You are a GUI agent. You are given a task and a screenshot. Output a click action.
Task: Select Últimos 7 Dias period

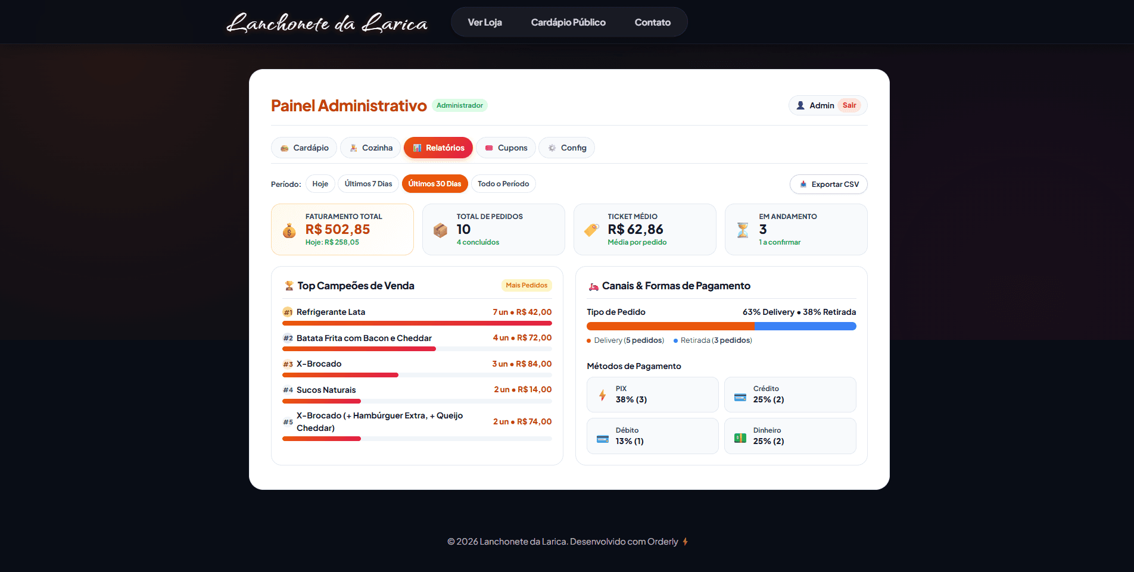[x=368, y=184]
